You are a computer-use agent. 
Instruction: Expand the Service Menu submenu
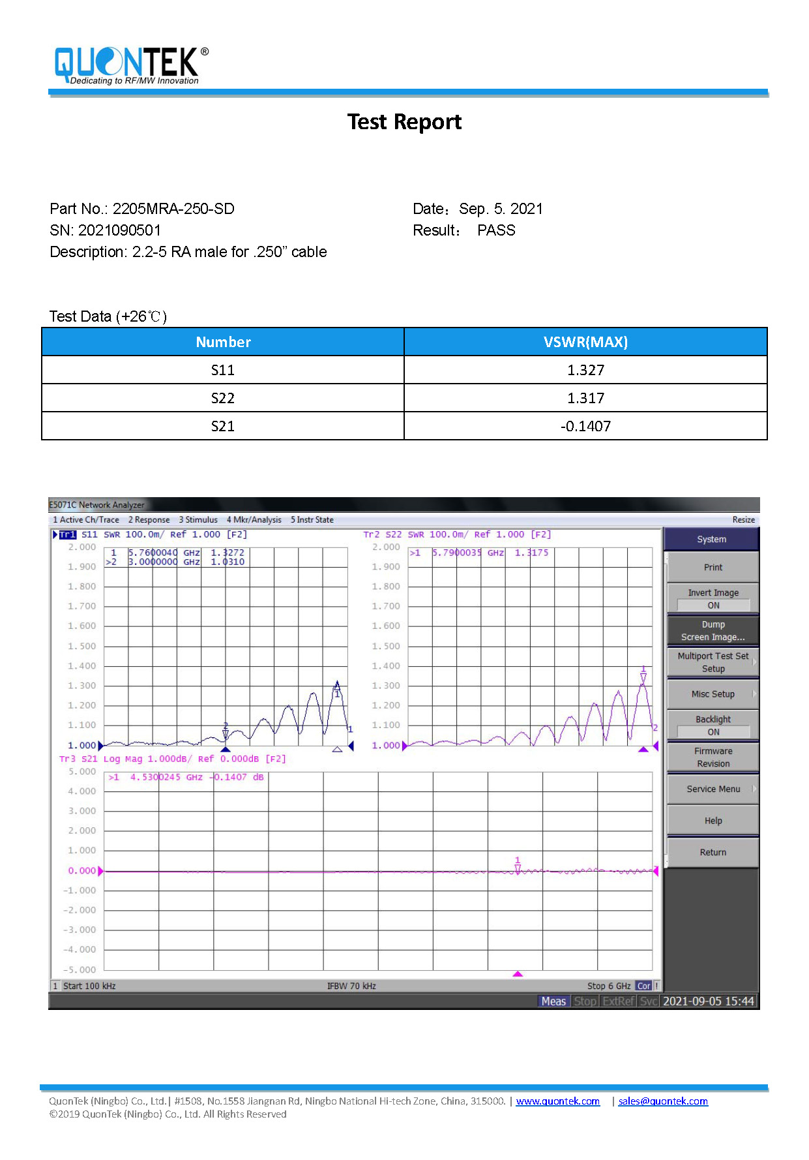coord(713,789)
